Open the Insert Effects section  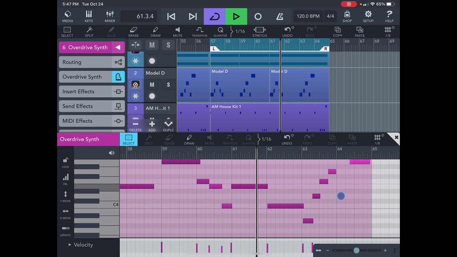tap(92, 91)
